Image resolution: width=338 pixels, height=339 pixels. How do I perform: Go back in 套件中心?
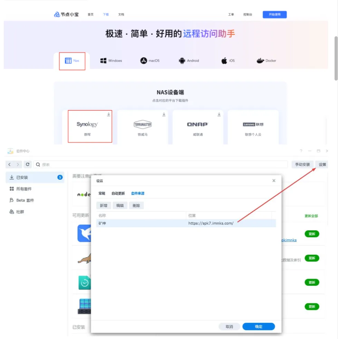(x=10, y=164)
